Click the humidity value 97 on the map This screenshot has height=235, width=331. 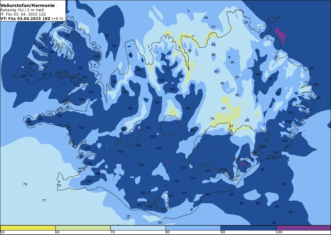pos(207,195)
